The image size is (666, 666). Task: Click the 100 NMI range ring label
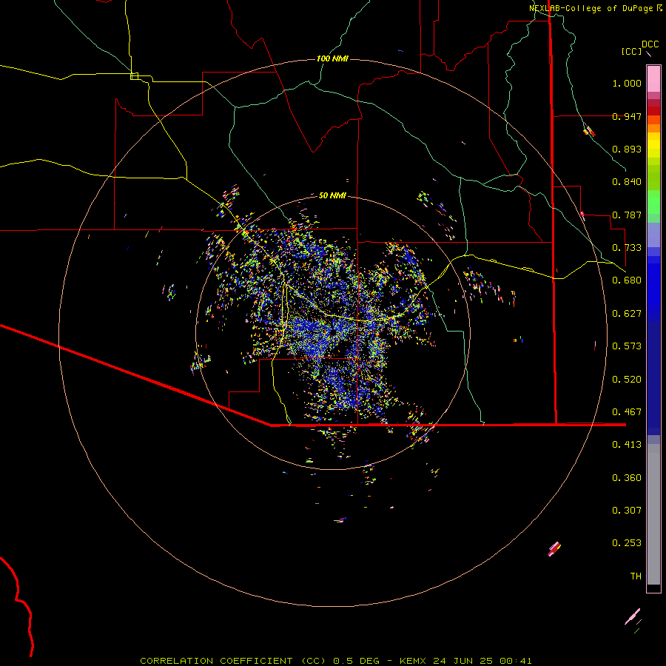(332, 58)
